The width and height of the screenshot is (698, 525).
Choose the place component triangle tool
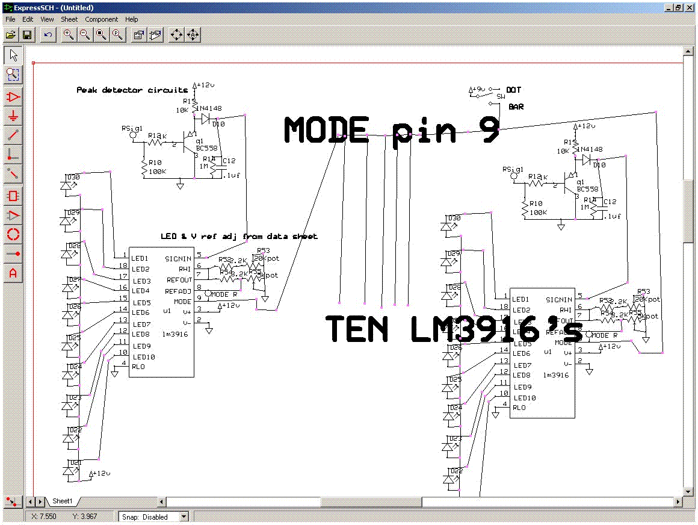click(13, 97)
